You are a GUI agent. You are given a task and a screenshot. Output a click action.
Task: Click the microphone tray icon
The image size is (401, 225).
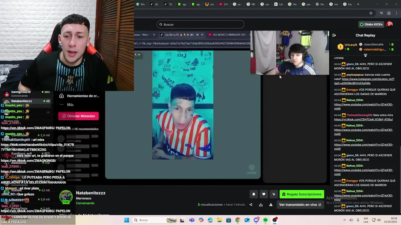tap(358, 220)
